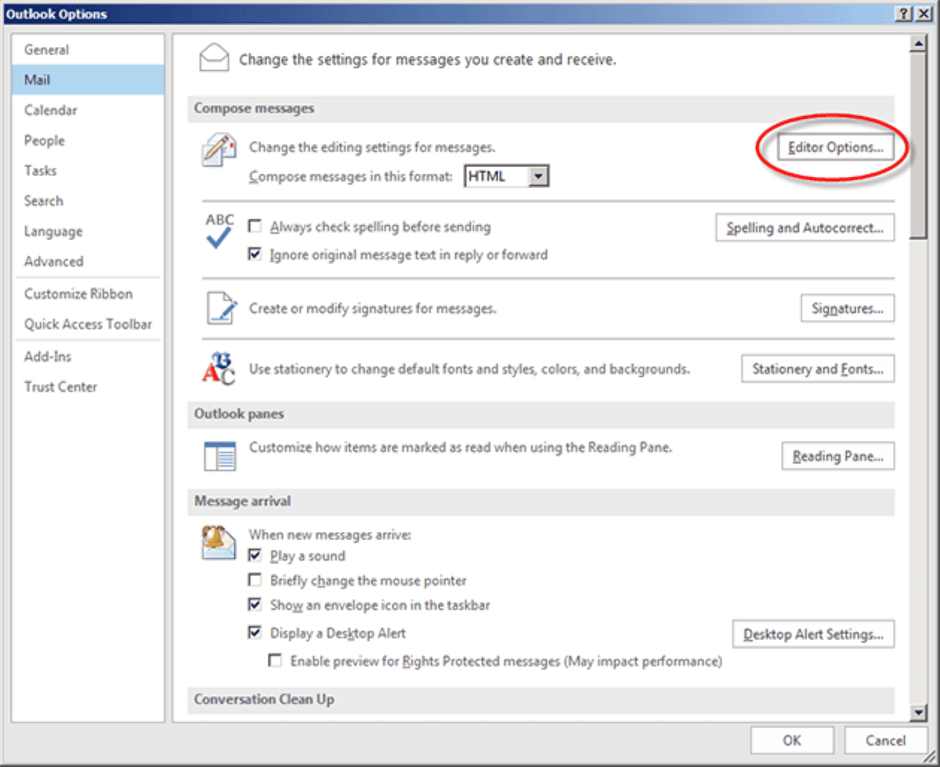
Task: Enable Always check spelling before sending
Action: pos(255,226)
